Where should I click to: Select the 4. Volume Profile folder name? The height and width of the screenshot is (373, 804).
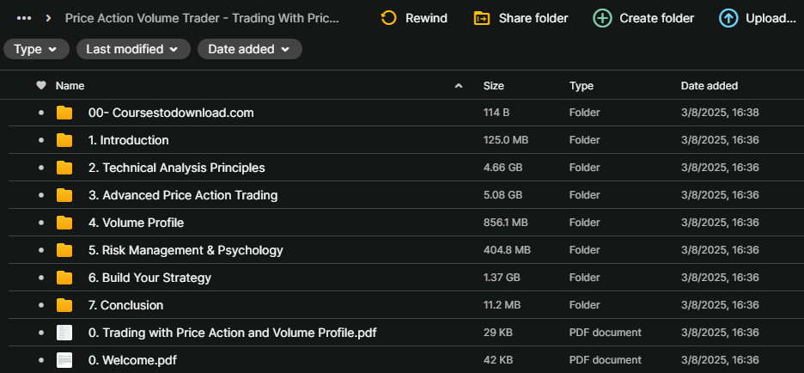click(x=136, y=223)
